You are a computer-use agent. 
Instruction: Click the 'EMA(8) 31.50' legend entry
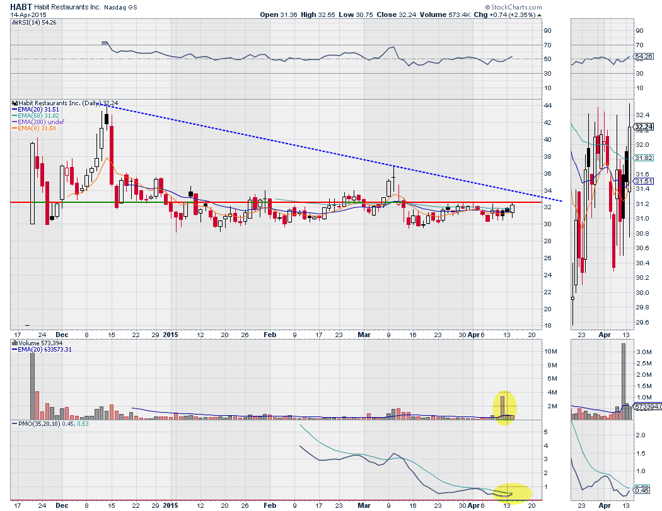point(34,129)
